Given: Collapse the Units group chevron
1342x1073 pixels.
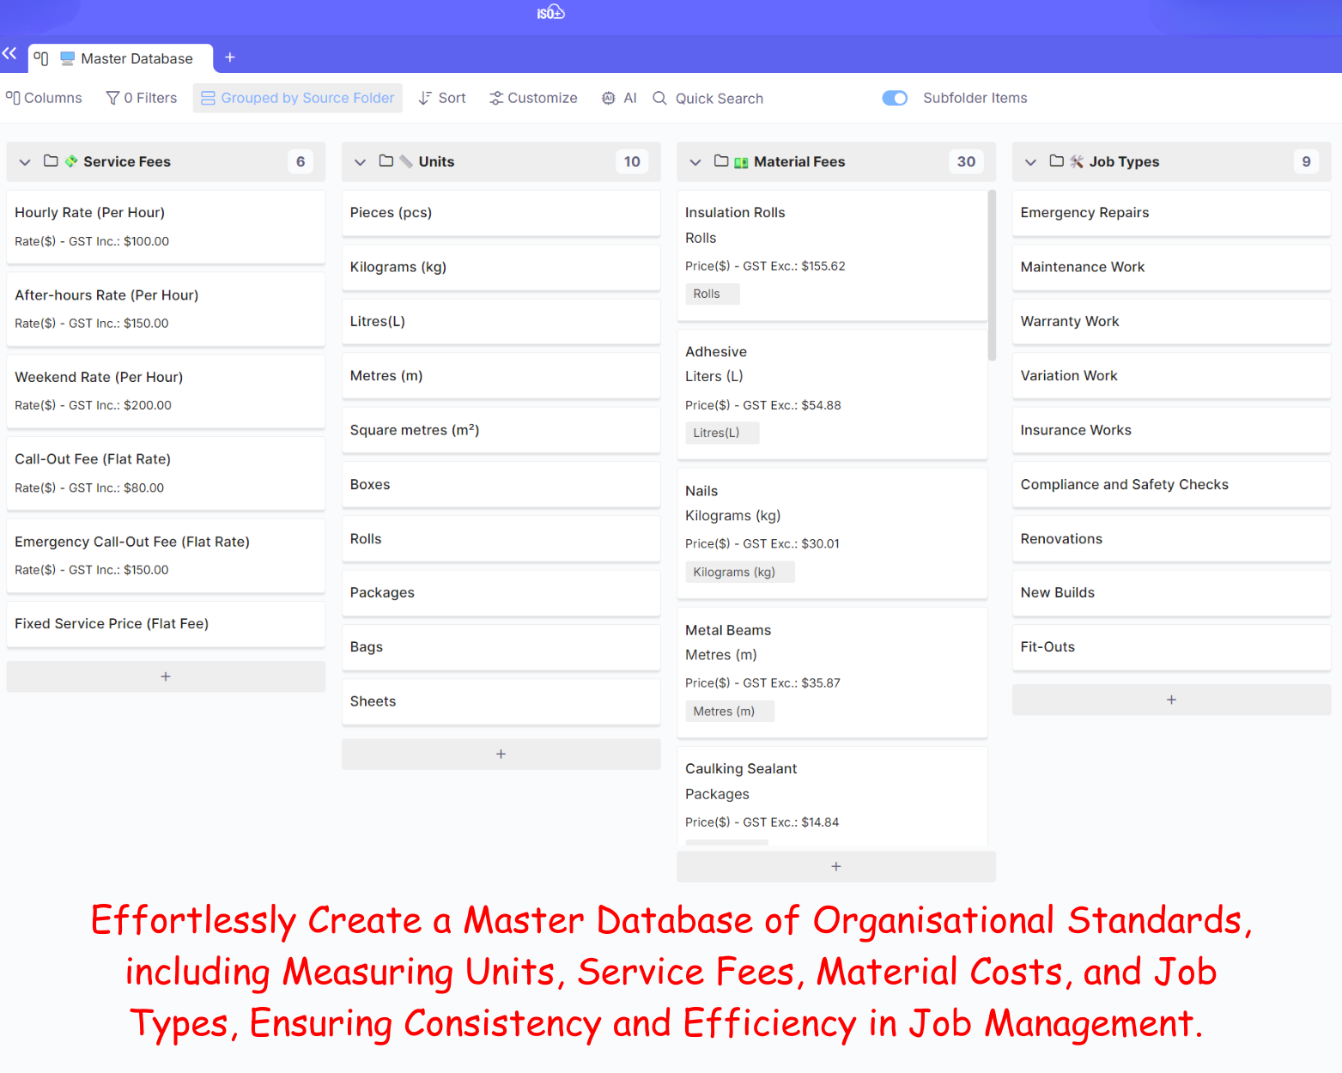Looking at the screenshot, I should [x=361, y=162].
